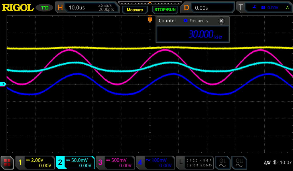The width and height of the screenshot is (293, 171).
Task: Tap the T'D trigger status badge
Action: tap(45, 8)
